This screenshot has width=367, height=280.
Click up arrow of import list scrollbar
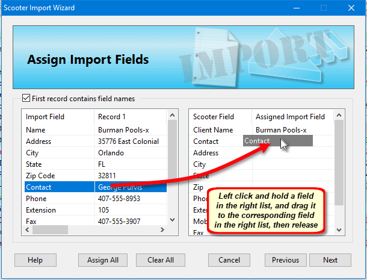173,115
